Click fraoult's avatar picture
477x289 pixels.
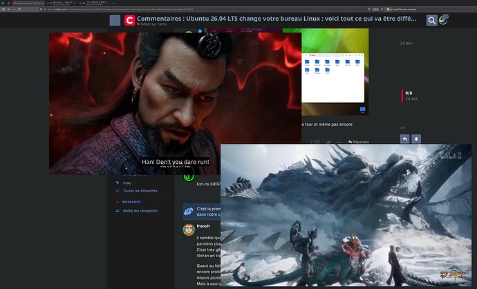point(189,230)
